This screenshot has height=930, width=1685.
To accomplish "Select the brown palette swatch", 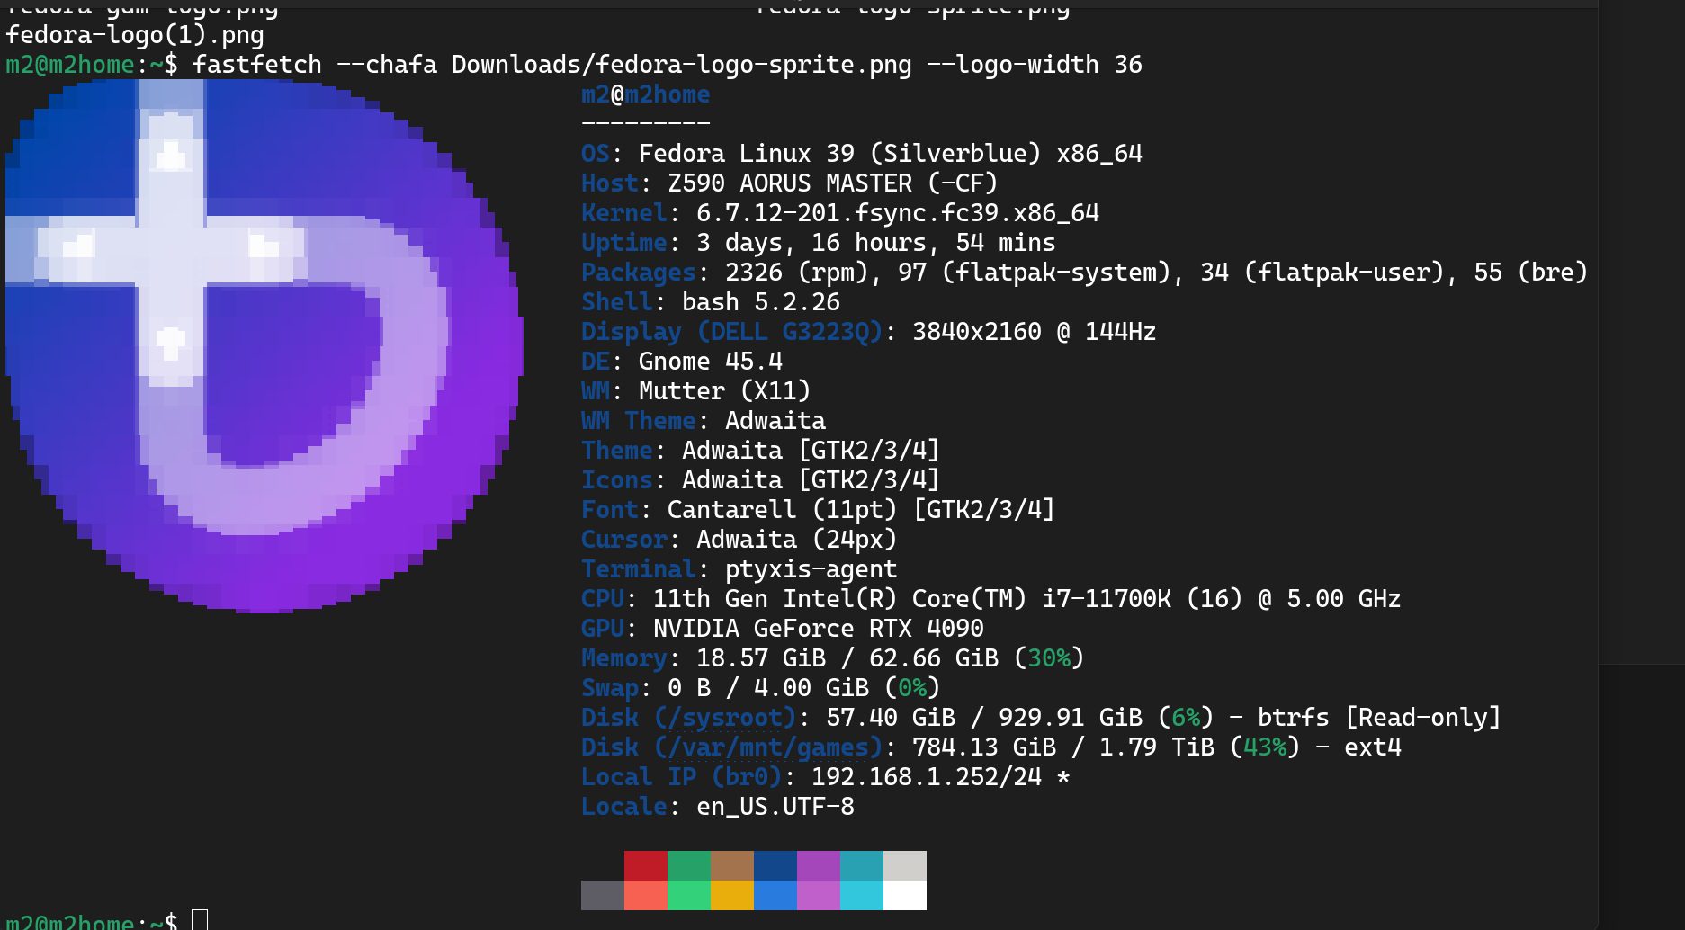I will coord(732,865).
